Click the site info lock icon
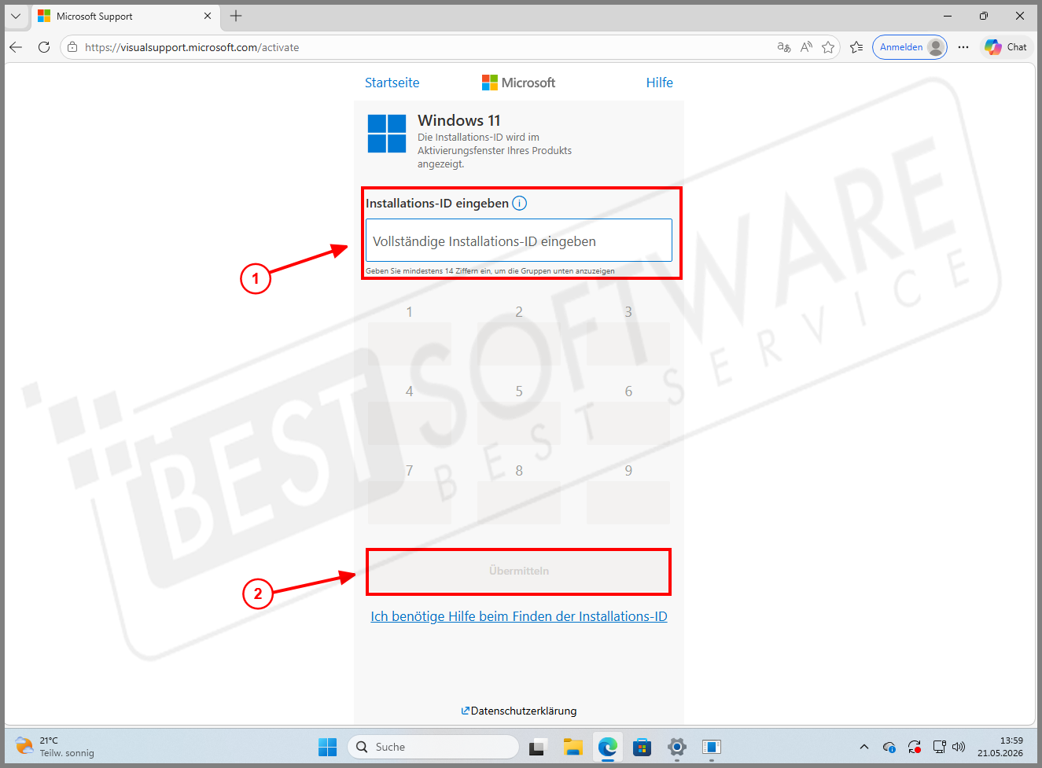Image resolution: width=1042 pixels, height=768 pixels. coord(72,47)
